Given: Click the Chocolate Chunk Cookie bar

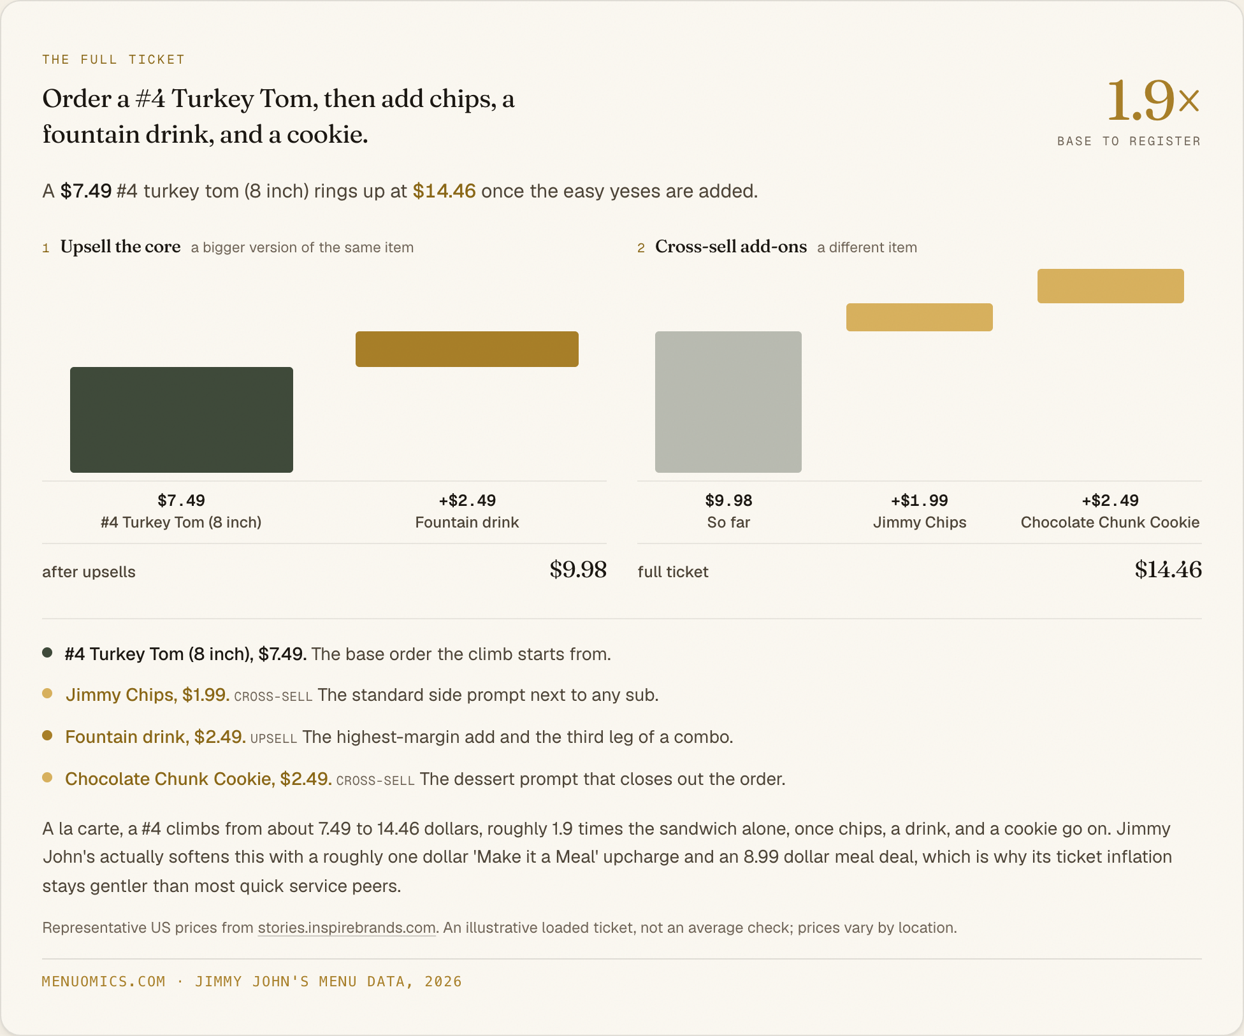Looking at the screenshot, I should 1111,286.
